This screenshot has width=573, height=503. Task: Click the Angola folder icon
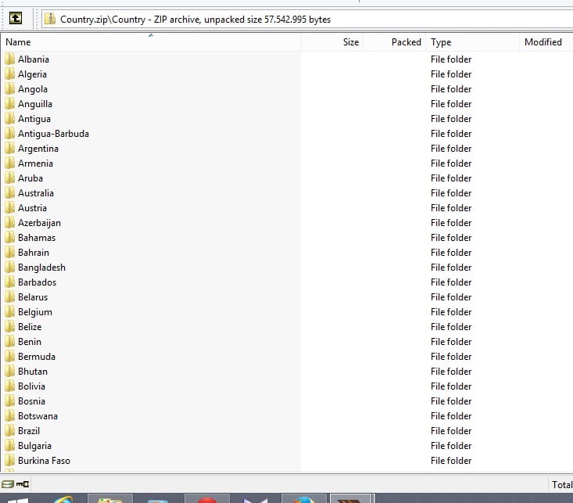pos(10,89)
